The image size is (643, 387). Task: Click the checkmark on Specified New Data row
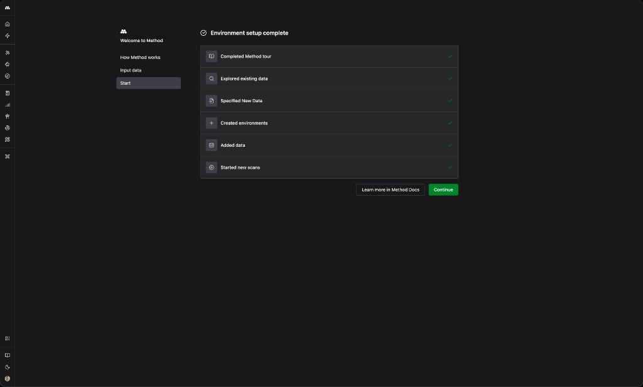coord(450,101)
